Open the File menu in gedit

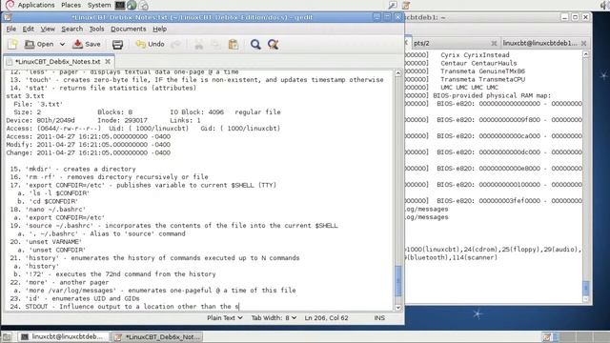[x=10, y=29]
